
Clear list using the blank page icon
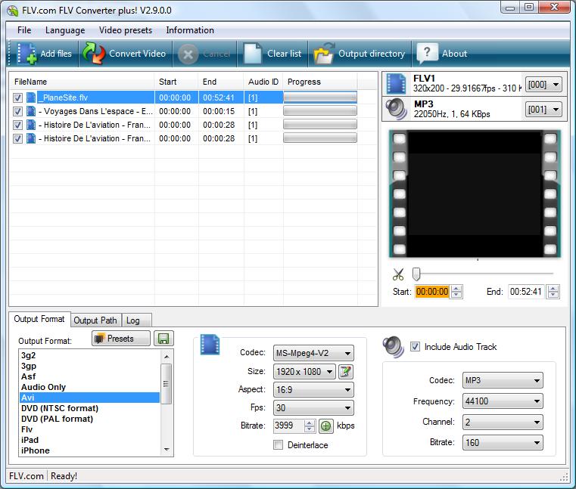253,54
